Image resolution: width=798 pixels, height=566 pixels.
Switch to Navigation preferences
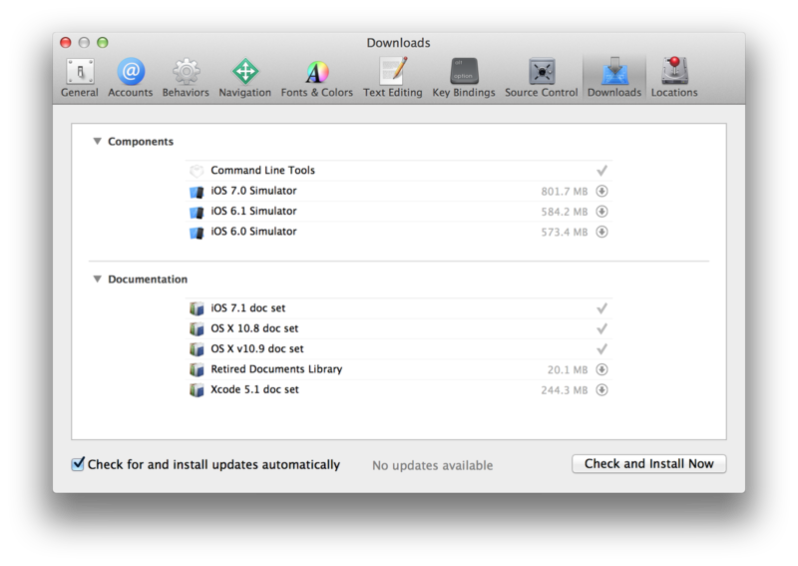coord(244,78)
